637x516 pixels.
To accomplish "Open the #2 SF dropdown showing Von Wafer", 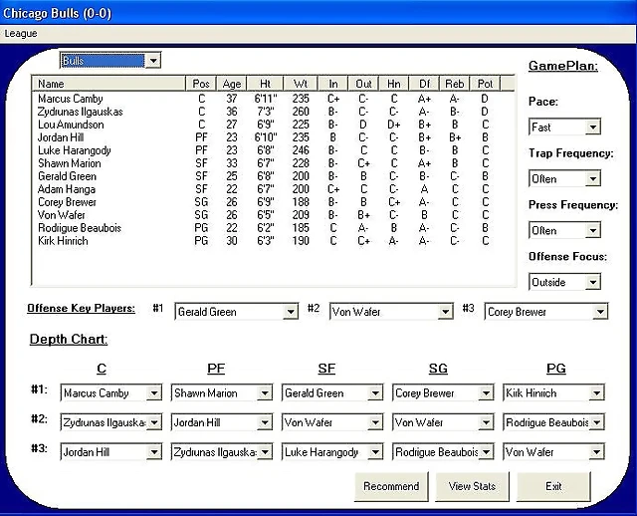I will [331, 422].
